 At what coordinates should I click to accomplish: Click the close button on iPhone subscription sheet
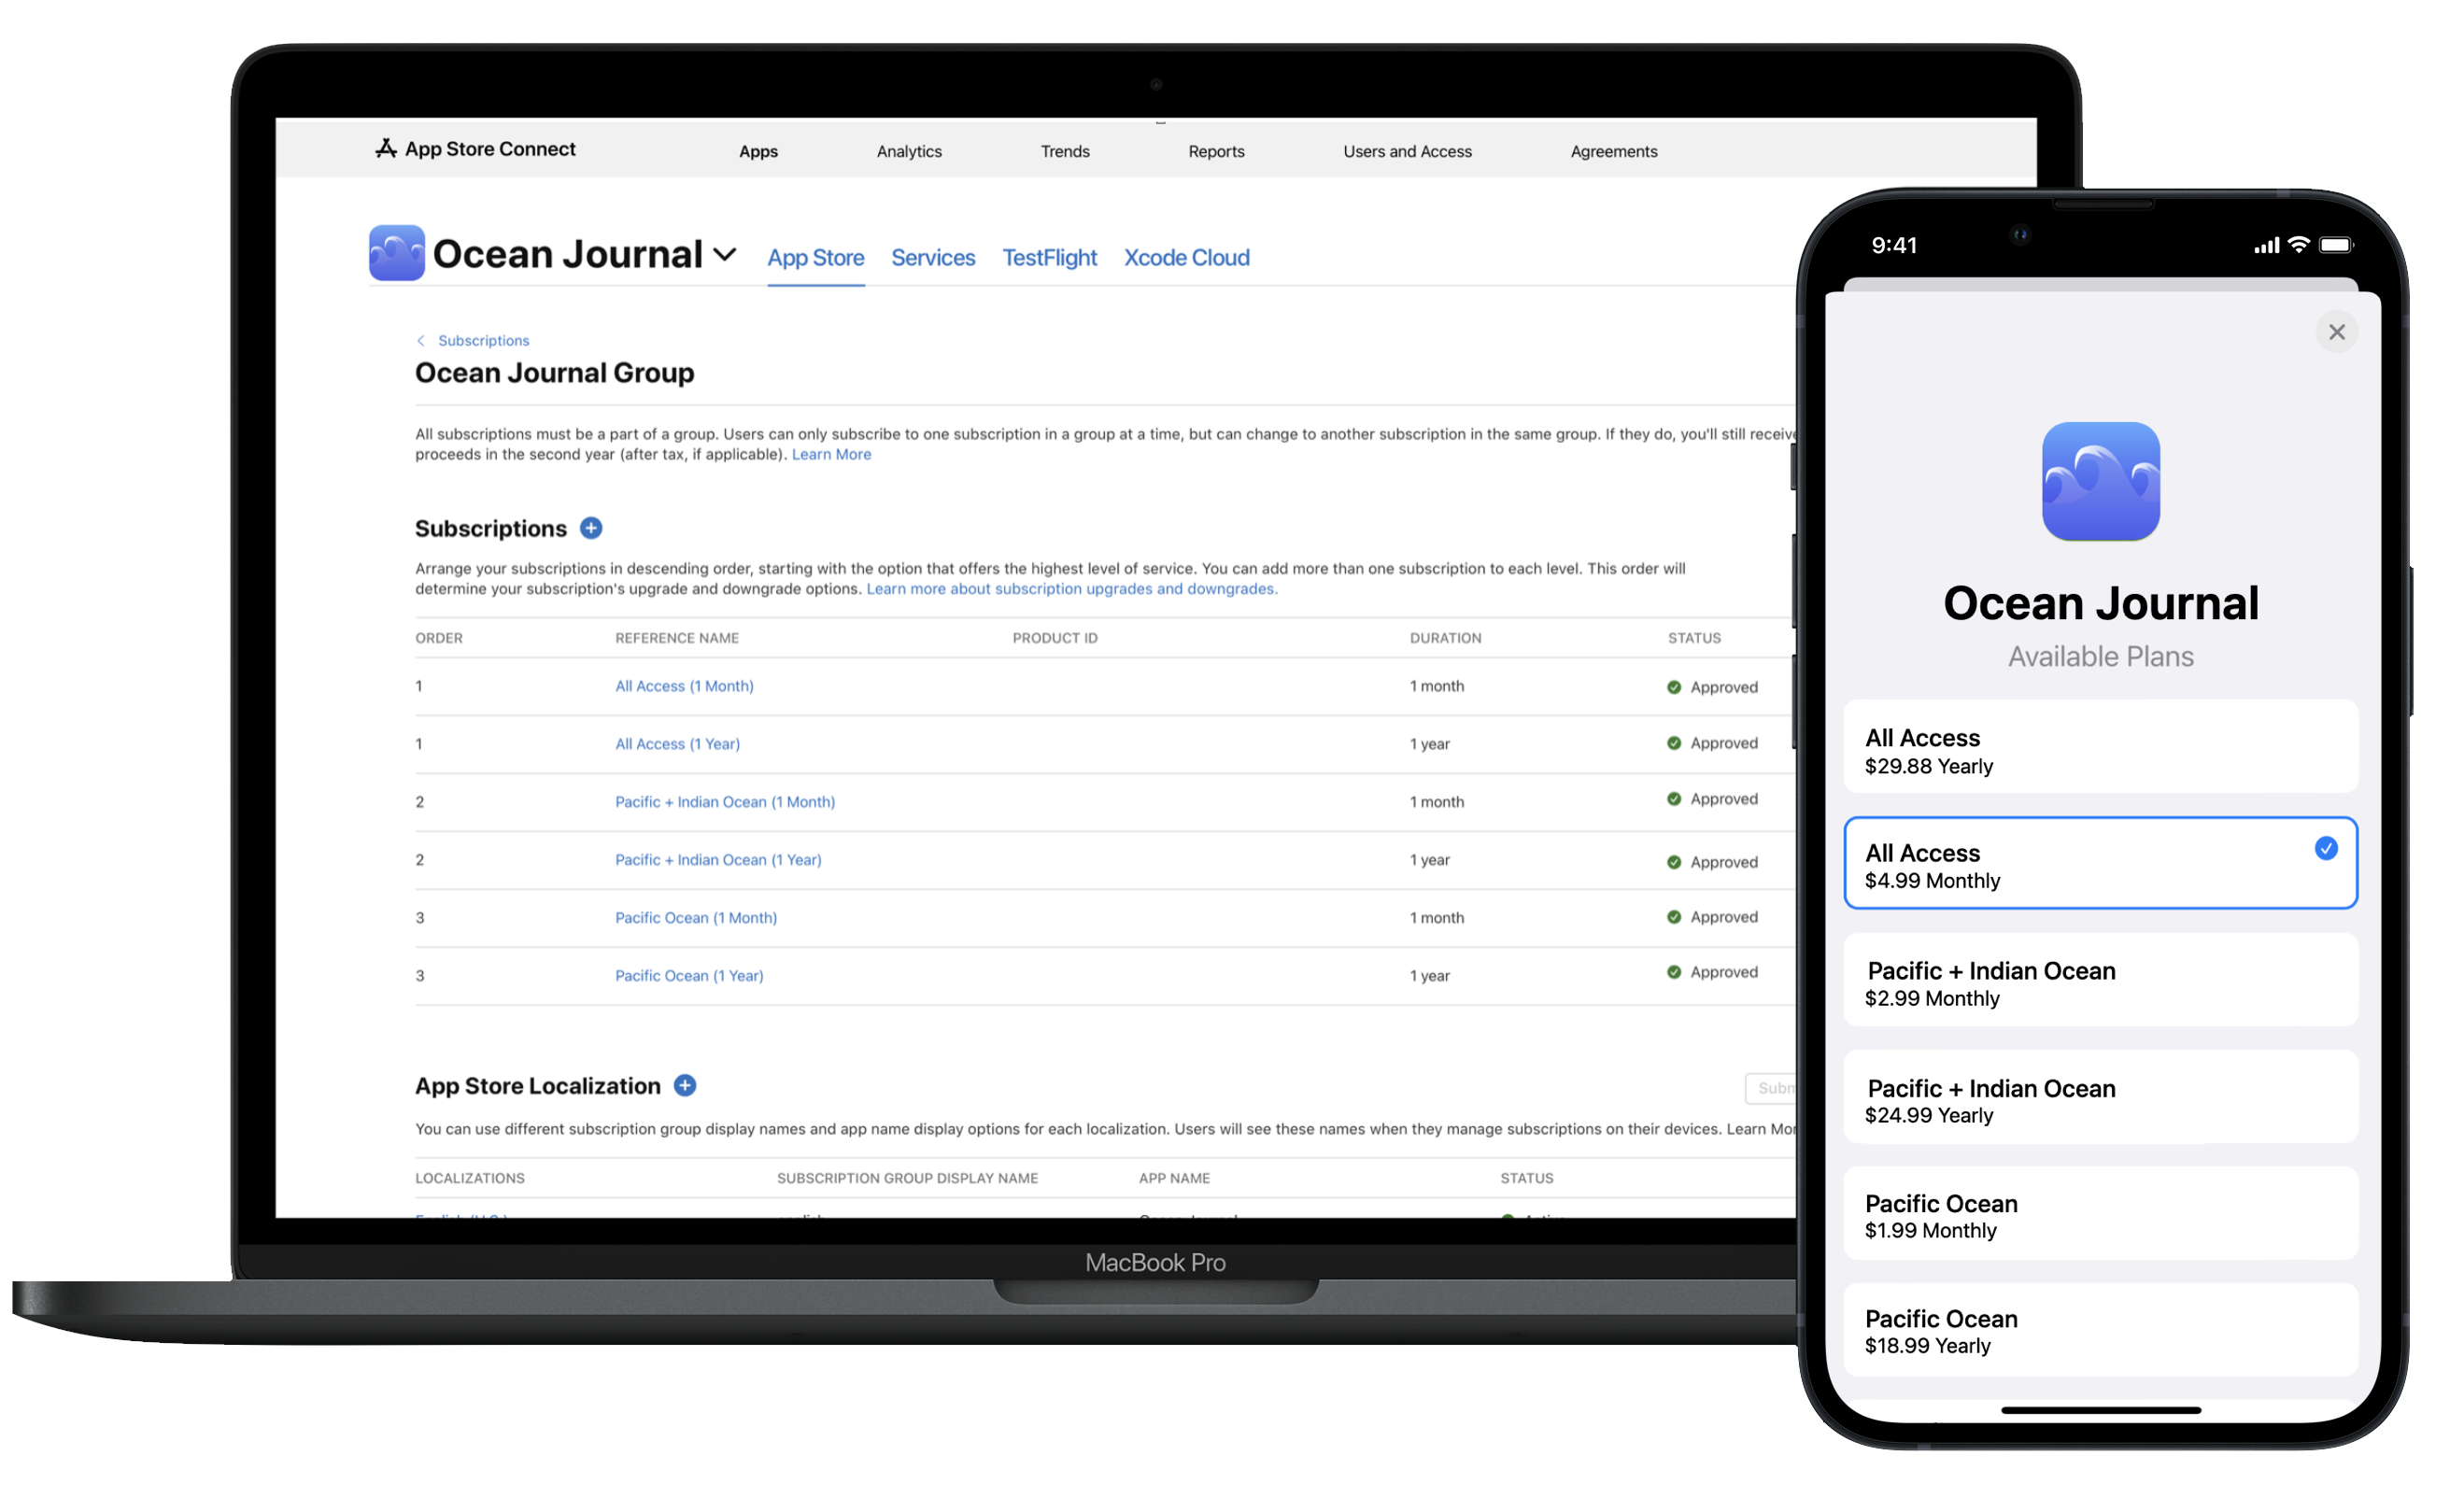tap(2335, 331)
